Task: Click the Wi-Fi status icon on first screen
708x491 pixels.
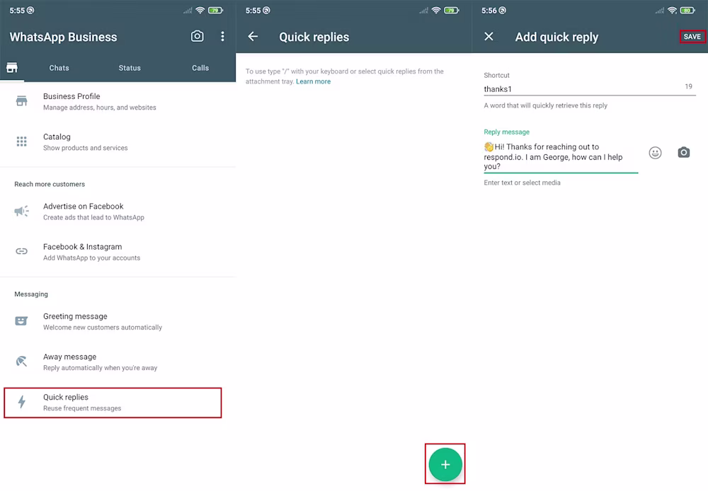Action: (200, 11)
